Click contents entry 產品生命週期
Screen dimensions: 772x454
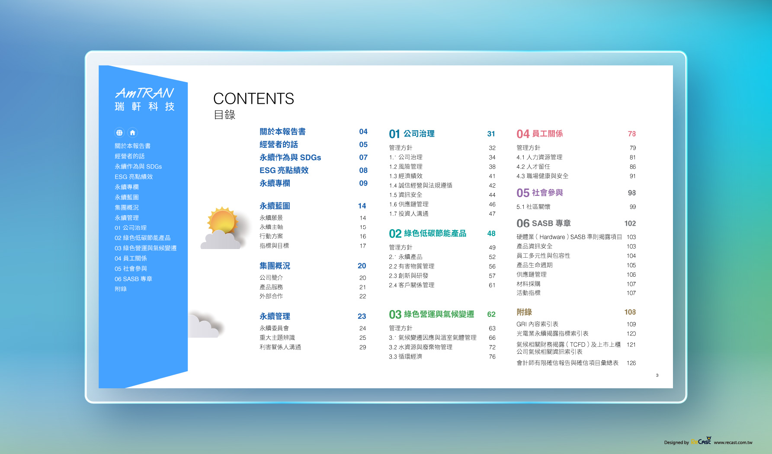[534, 265]
